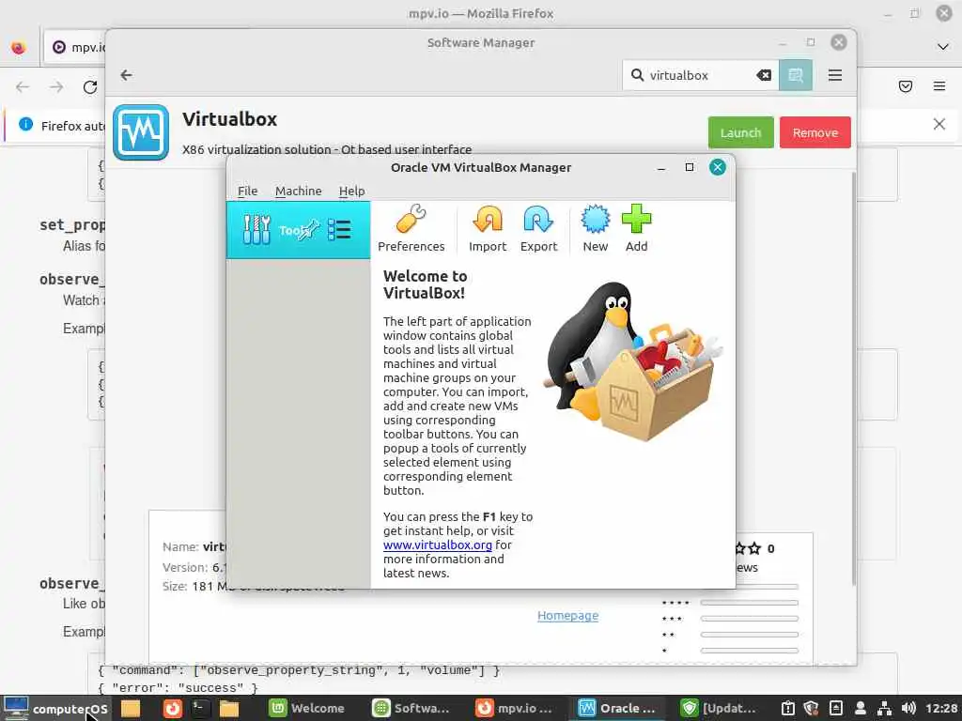Click the green Add machine icon

click(636, 229)
